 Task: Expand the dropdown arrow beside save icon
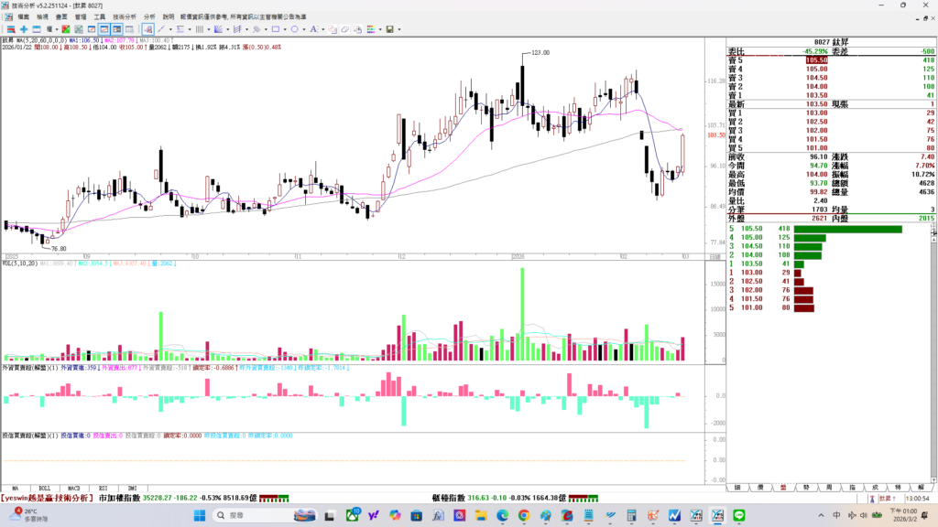[x=399, y=29]
